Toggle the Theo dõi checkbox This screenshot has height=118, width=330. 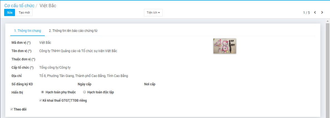click(x=12, y=109)
